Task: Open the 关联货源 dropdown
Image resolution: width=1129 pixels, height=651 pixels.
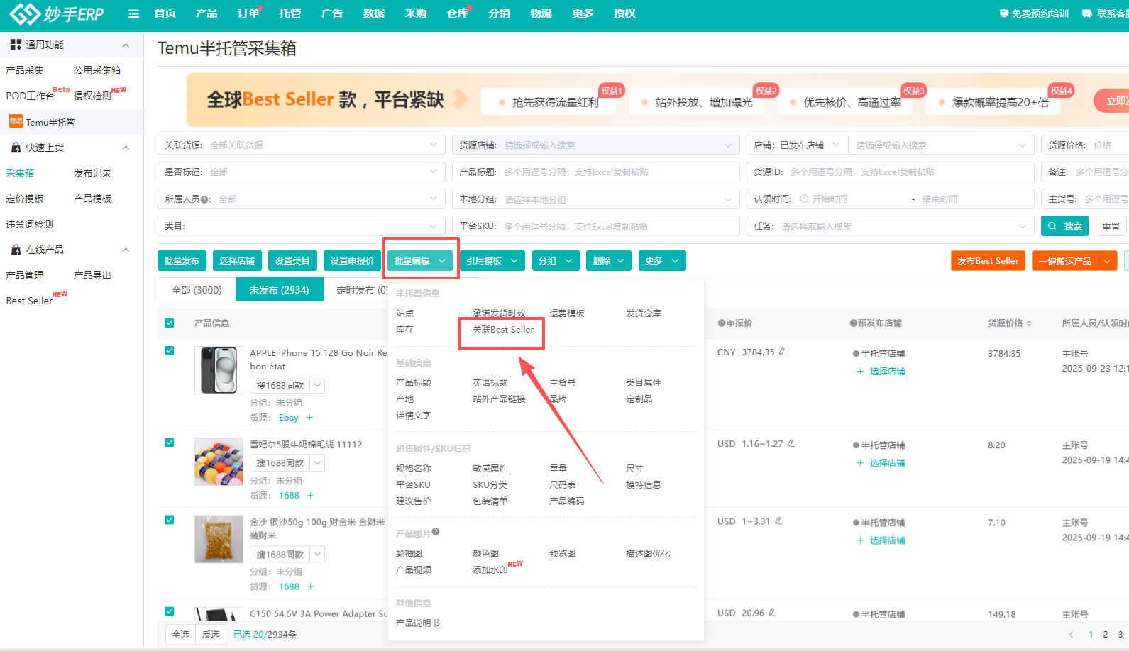Action: point(302,145)
